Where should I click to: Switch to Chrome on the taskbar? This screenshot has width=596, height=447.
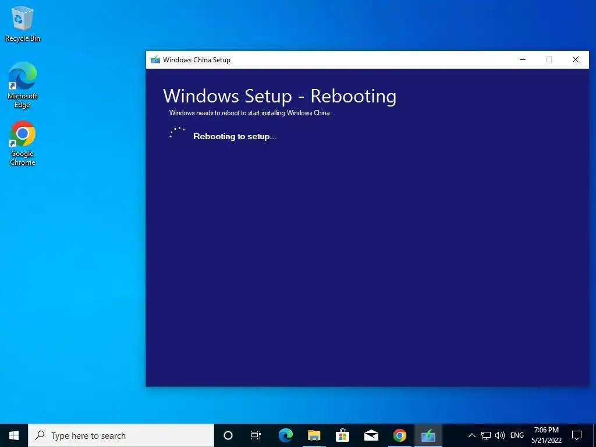click(399, 435)
